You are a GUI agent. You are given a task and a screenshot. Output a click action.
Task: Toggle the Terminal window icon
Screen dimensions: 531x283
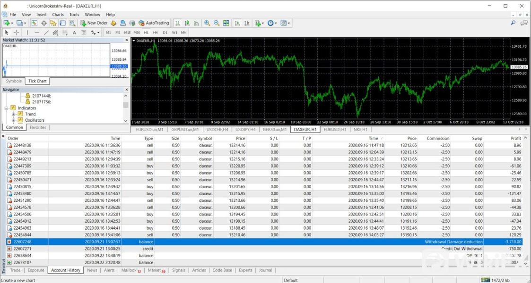point(62,23)
